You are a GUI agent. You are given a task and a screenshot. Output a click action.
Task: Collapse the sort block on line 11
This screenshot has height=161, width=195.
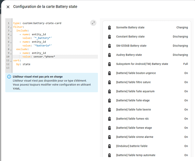(11, 60)
